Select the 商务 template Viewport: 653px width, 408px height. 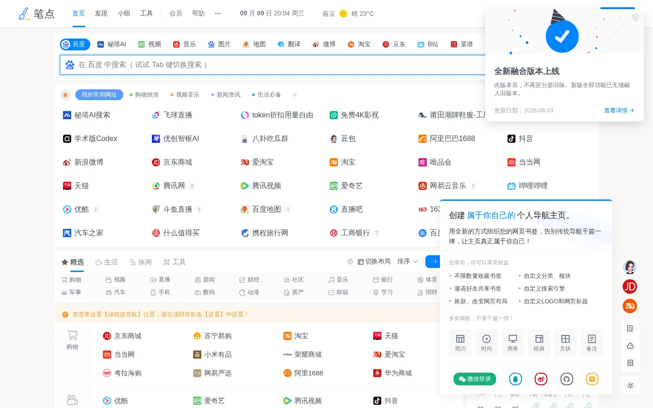(x=513, y=343)
